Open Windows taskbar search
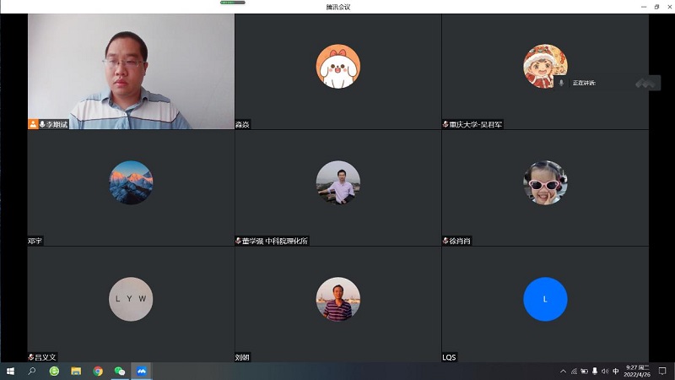 (x=32, y=371)
